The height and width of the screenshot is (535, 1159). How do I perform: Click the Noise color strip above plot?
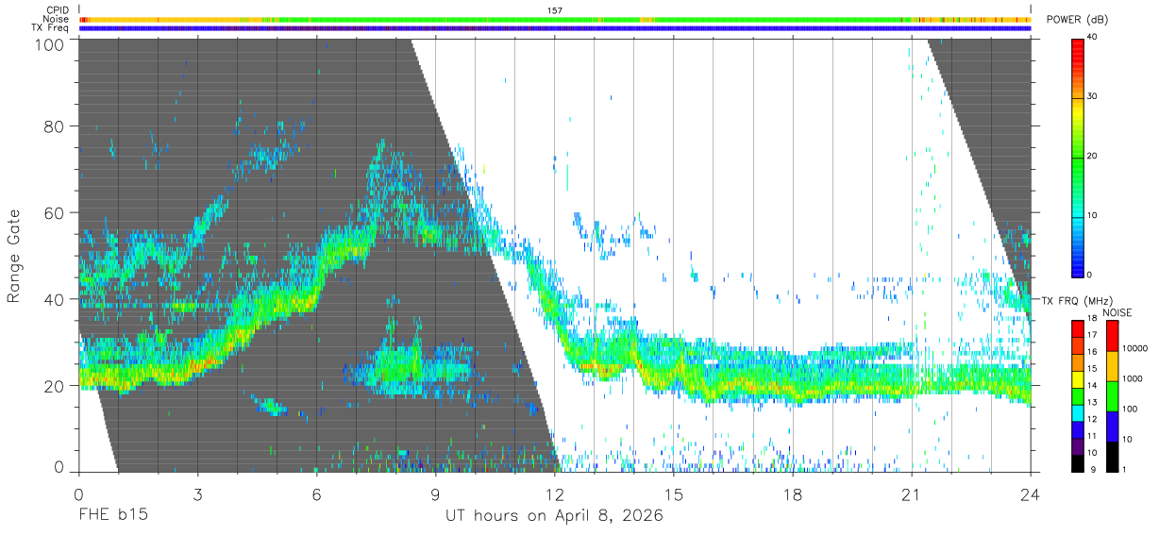pyautogui.click(x=555, y=19)
